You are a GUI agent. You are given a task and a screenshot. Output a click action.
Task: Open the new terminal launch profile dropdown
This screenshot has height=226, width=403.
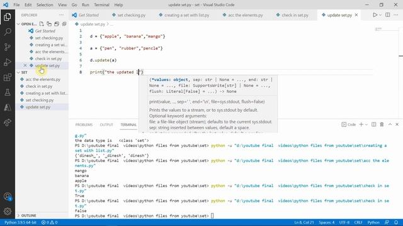tap(366, 124)
